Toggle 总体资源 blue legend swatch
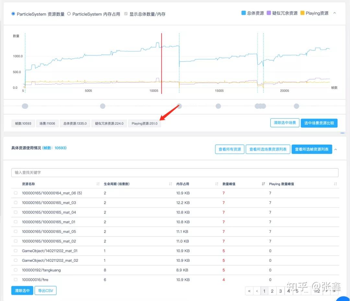The image size is (350, 301). click(243, 13)
